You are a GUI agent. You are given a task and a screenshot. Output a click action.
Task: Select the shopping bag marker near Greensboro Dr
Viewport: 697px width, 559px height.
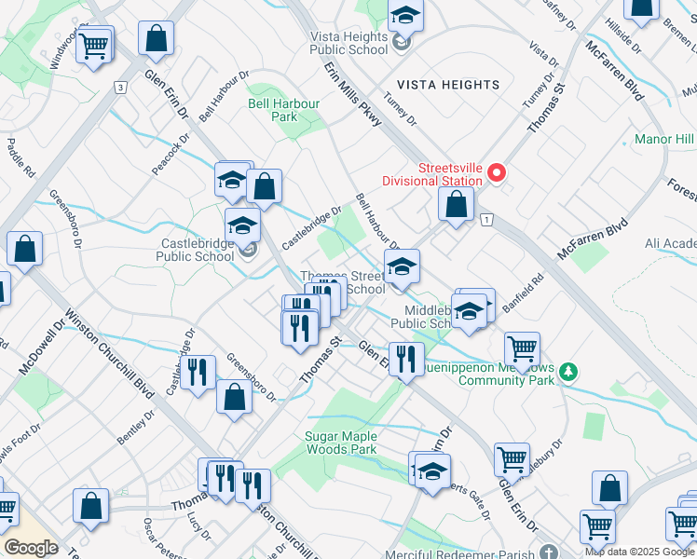pyautogui.click(x=234, y=396)
